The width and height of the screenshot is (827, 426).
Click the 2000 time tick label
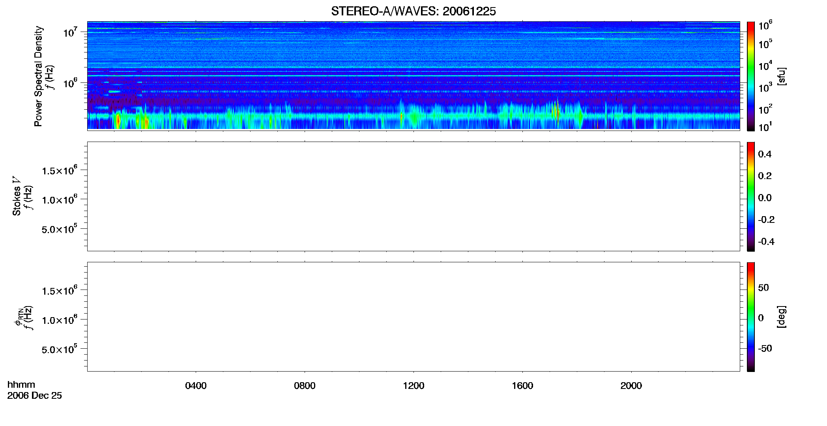click(631, 386)
